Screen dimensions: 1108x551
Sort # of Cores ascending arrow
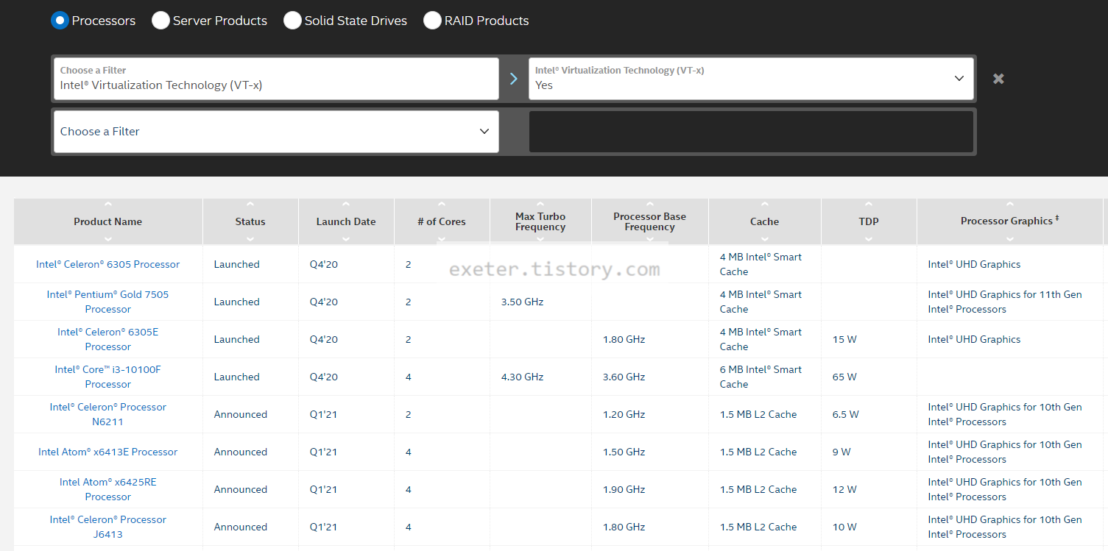pyautogui.click(x=442, y=205)
